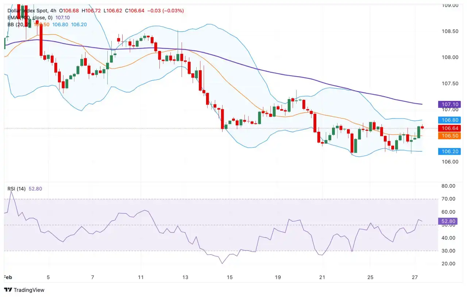Viewport: 467px width, 297px height.
Task: Click the 21 date marker on time axis
Action: [x=321, y=277]
